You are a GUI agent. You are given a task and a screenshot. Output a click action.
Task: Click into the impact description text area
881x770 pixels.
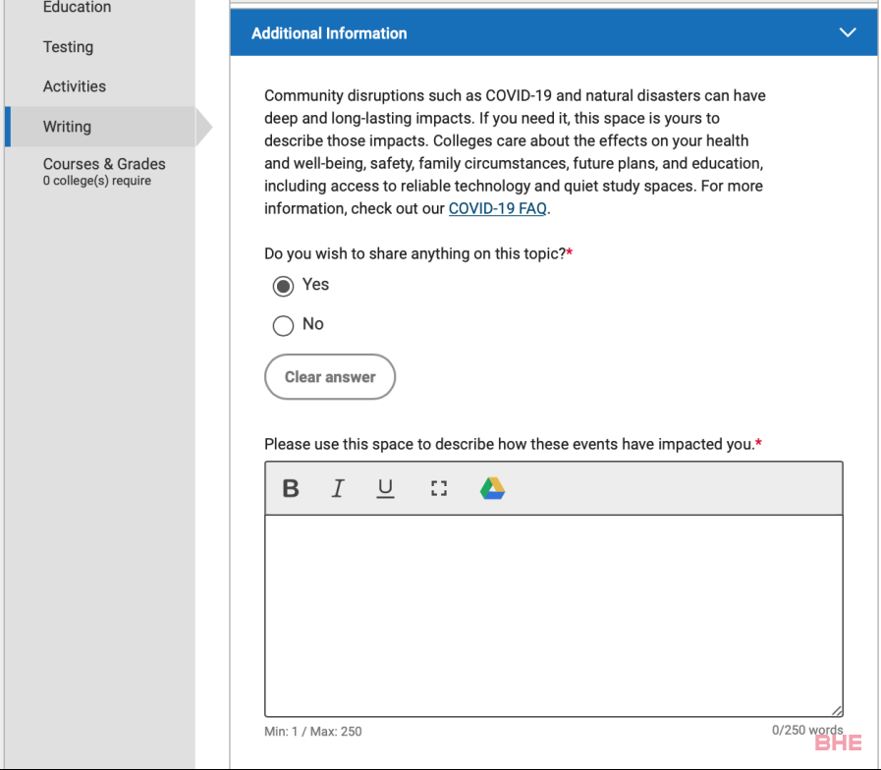pyautogui.click(x=553, y=616)
